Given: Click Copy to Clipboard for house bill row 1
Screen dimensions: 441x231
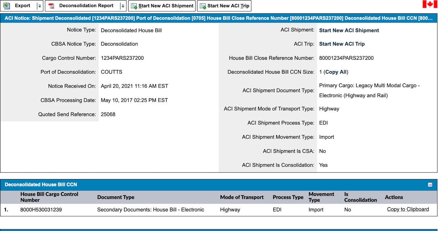Looking at the screenshot, I should click(408, 209).
